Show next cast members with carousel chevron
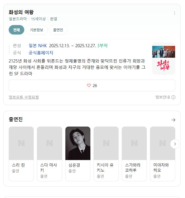 [x=175, y=144]
